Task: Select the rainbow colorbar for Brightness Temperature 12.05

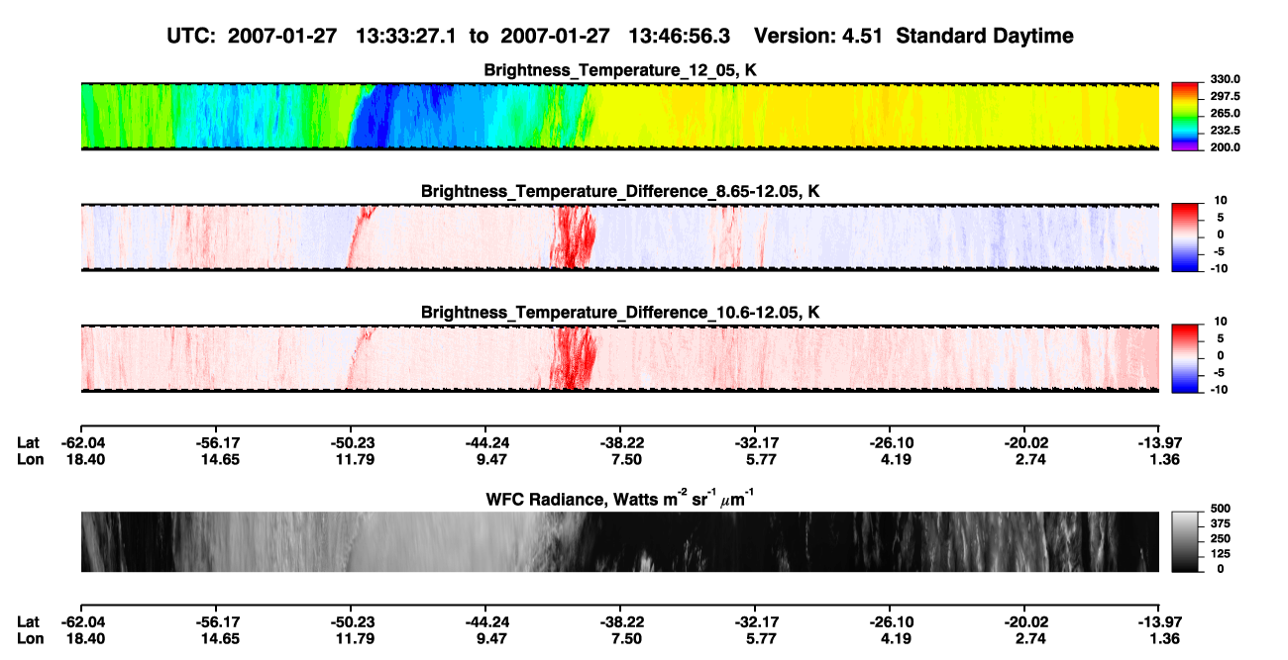Action: click(x=1185, y=116)
